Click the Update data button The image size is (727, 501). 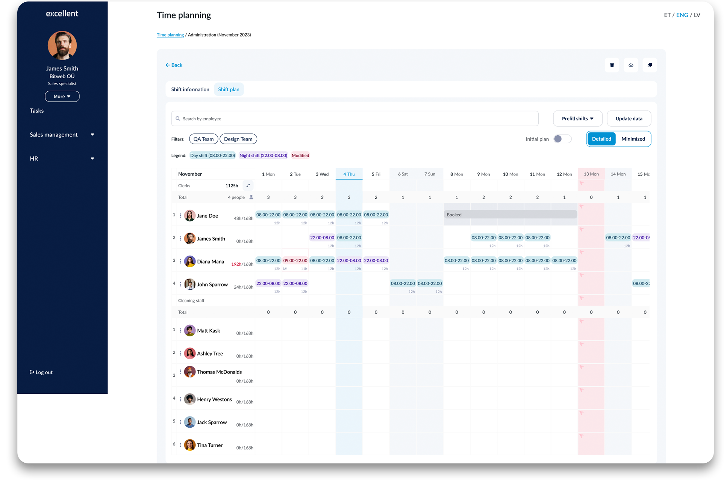(x=629, y=118)
